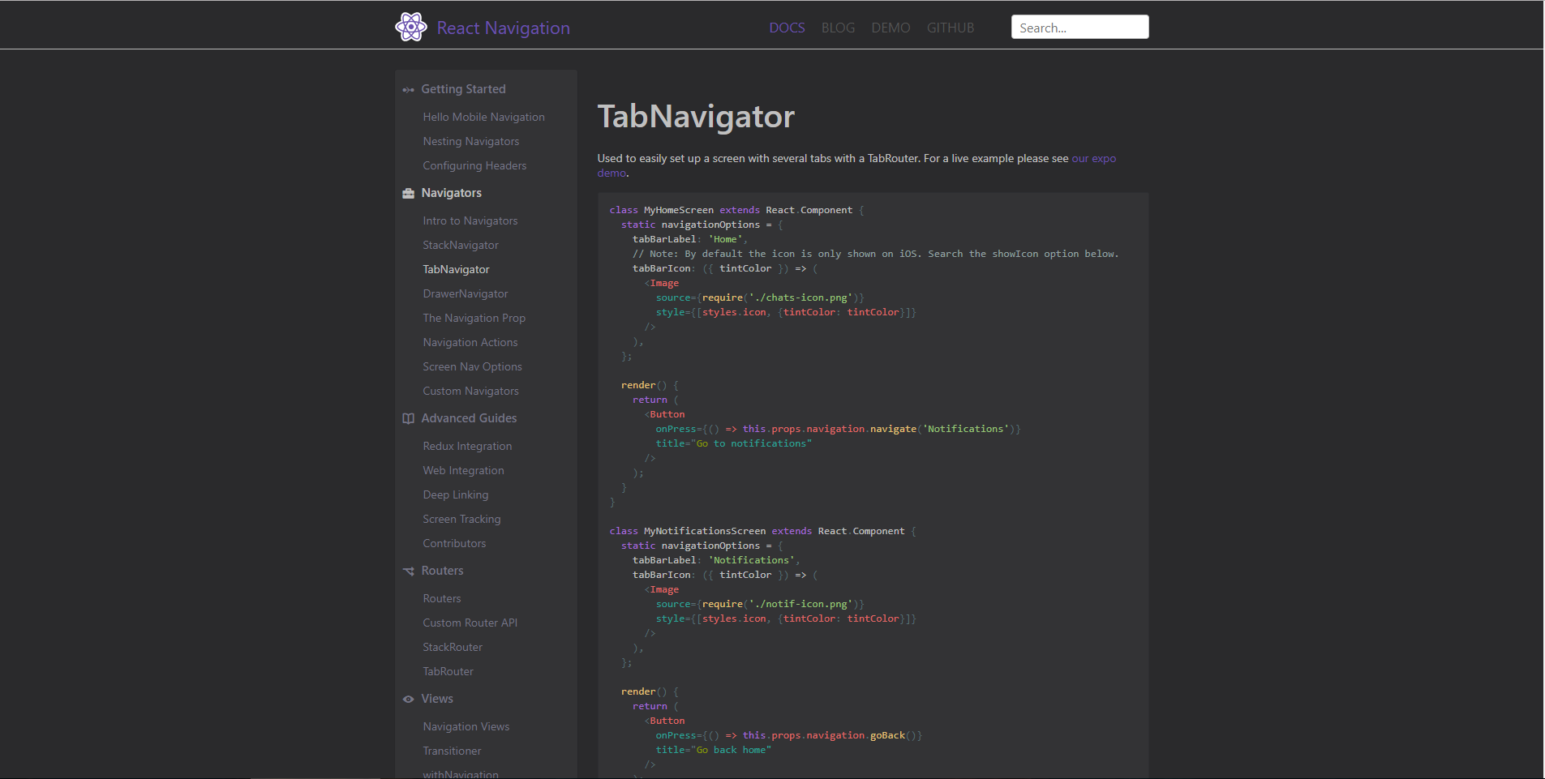Click 'Go back home' title code line
This screenshot has width=1545, height=779.
click(713, 750)
